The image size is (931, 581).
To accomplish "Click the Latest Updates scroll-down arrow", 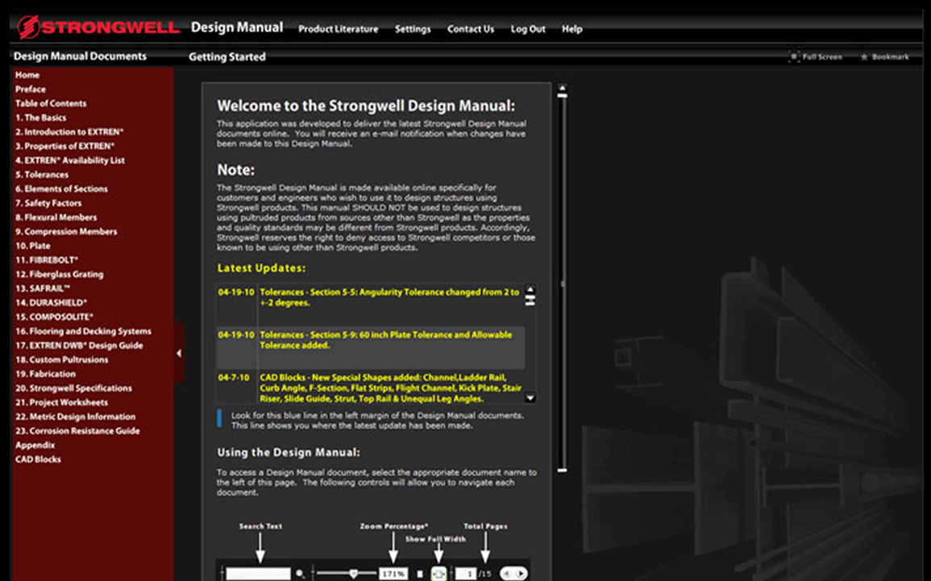I will [530, 397].
